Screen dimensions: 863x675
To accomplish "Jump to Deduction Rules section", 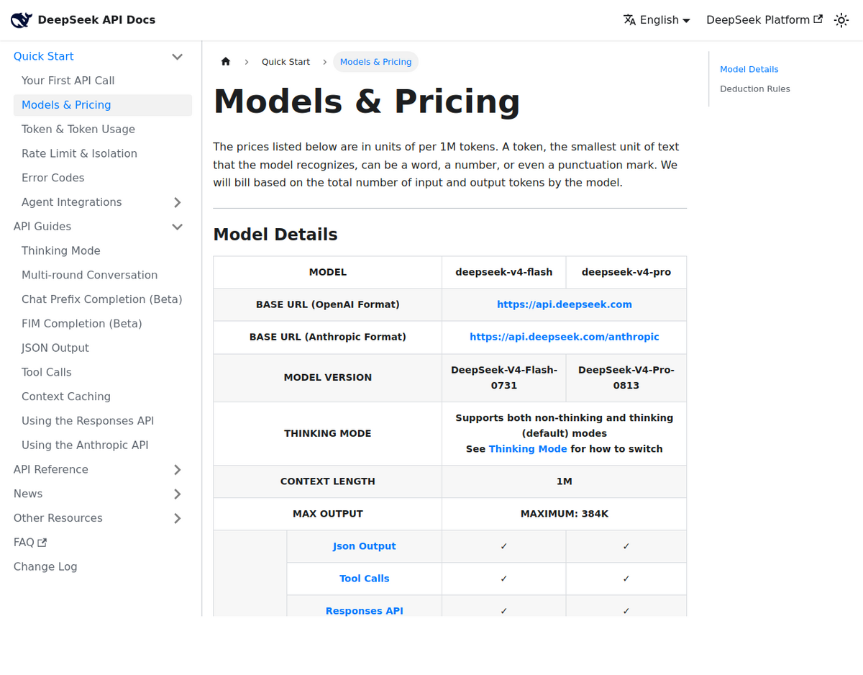I will [755, 89].
